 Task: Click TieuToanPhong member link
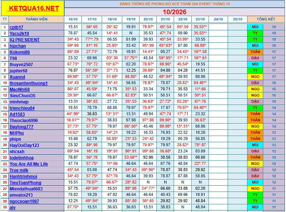[25, 182]
